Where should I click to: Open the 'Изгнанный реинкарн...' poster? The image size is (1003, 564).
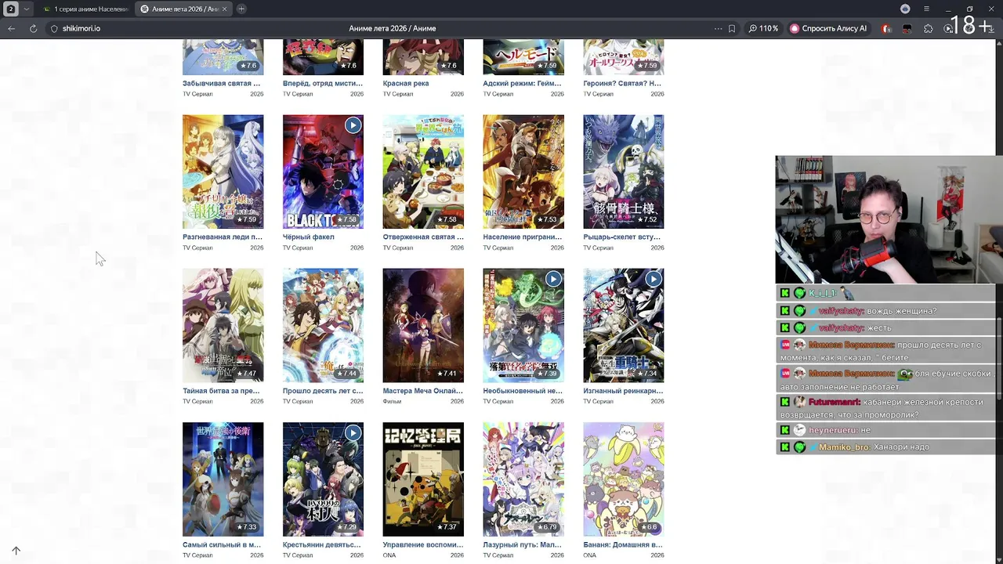(624, 325)
